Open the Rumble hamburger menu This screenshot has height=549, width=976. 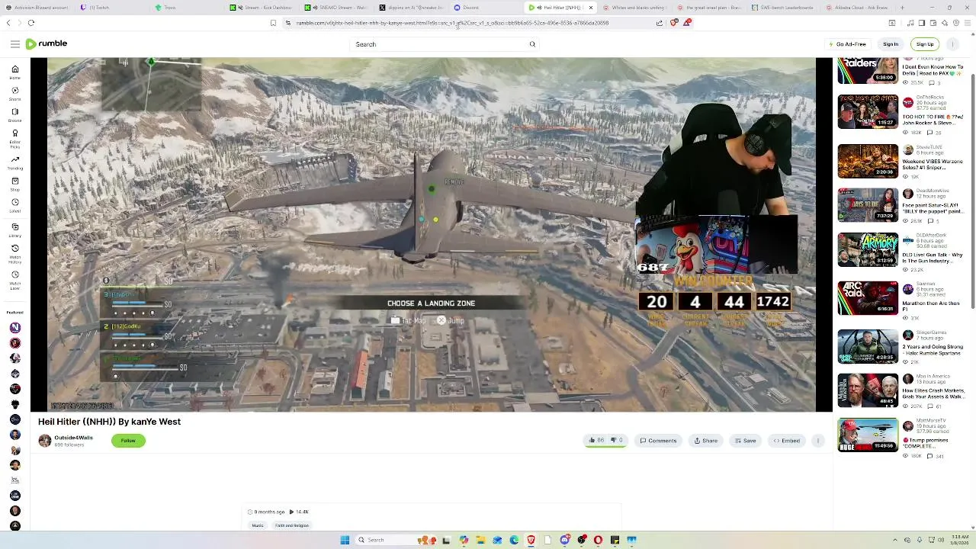click(x=14, y=44)
